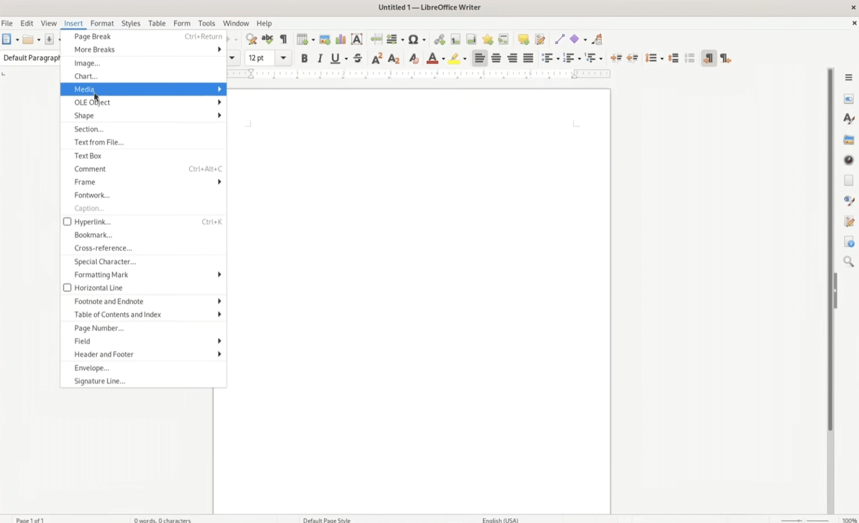Click the Insert Endnote toolbar icon
The width and height of the screenshot is (859, 523).
coord(471,39)
